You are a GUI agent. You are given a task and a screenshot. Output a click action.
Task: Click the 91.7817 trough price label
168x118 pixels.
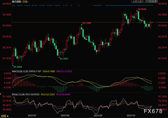pyautogui.click(x=64, y=59)
